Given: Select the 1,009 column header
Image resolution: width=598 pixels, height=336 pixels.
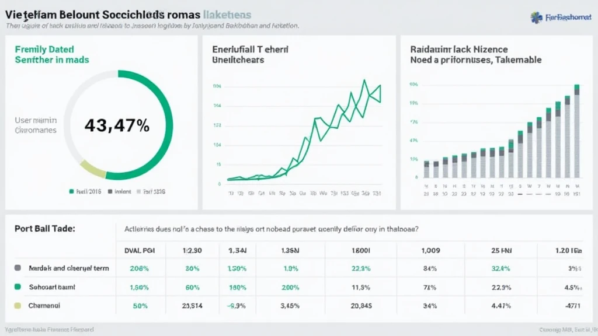Looking at the screenshot, I should click(431, 250).
